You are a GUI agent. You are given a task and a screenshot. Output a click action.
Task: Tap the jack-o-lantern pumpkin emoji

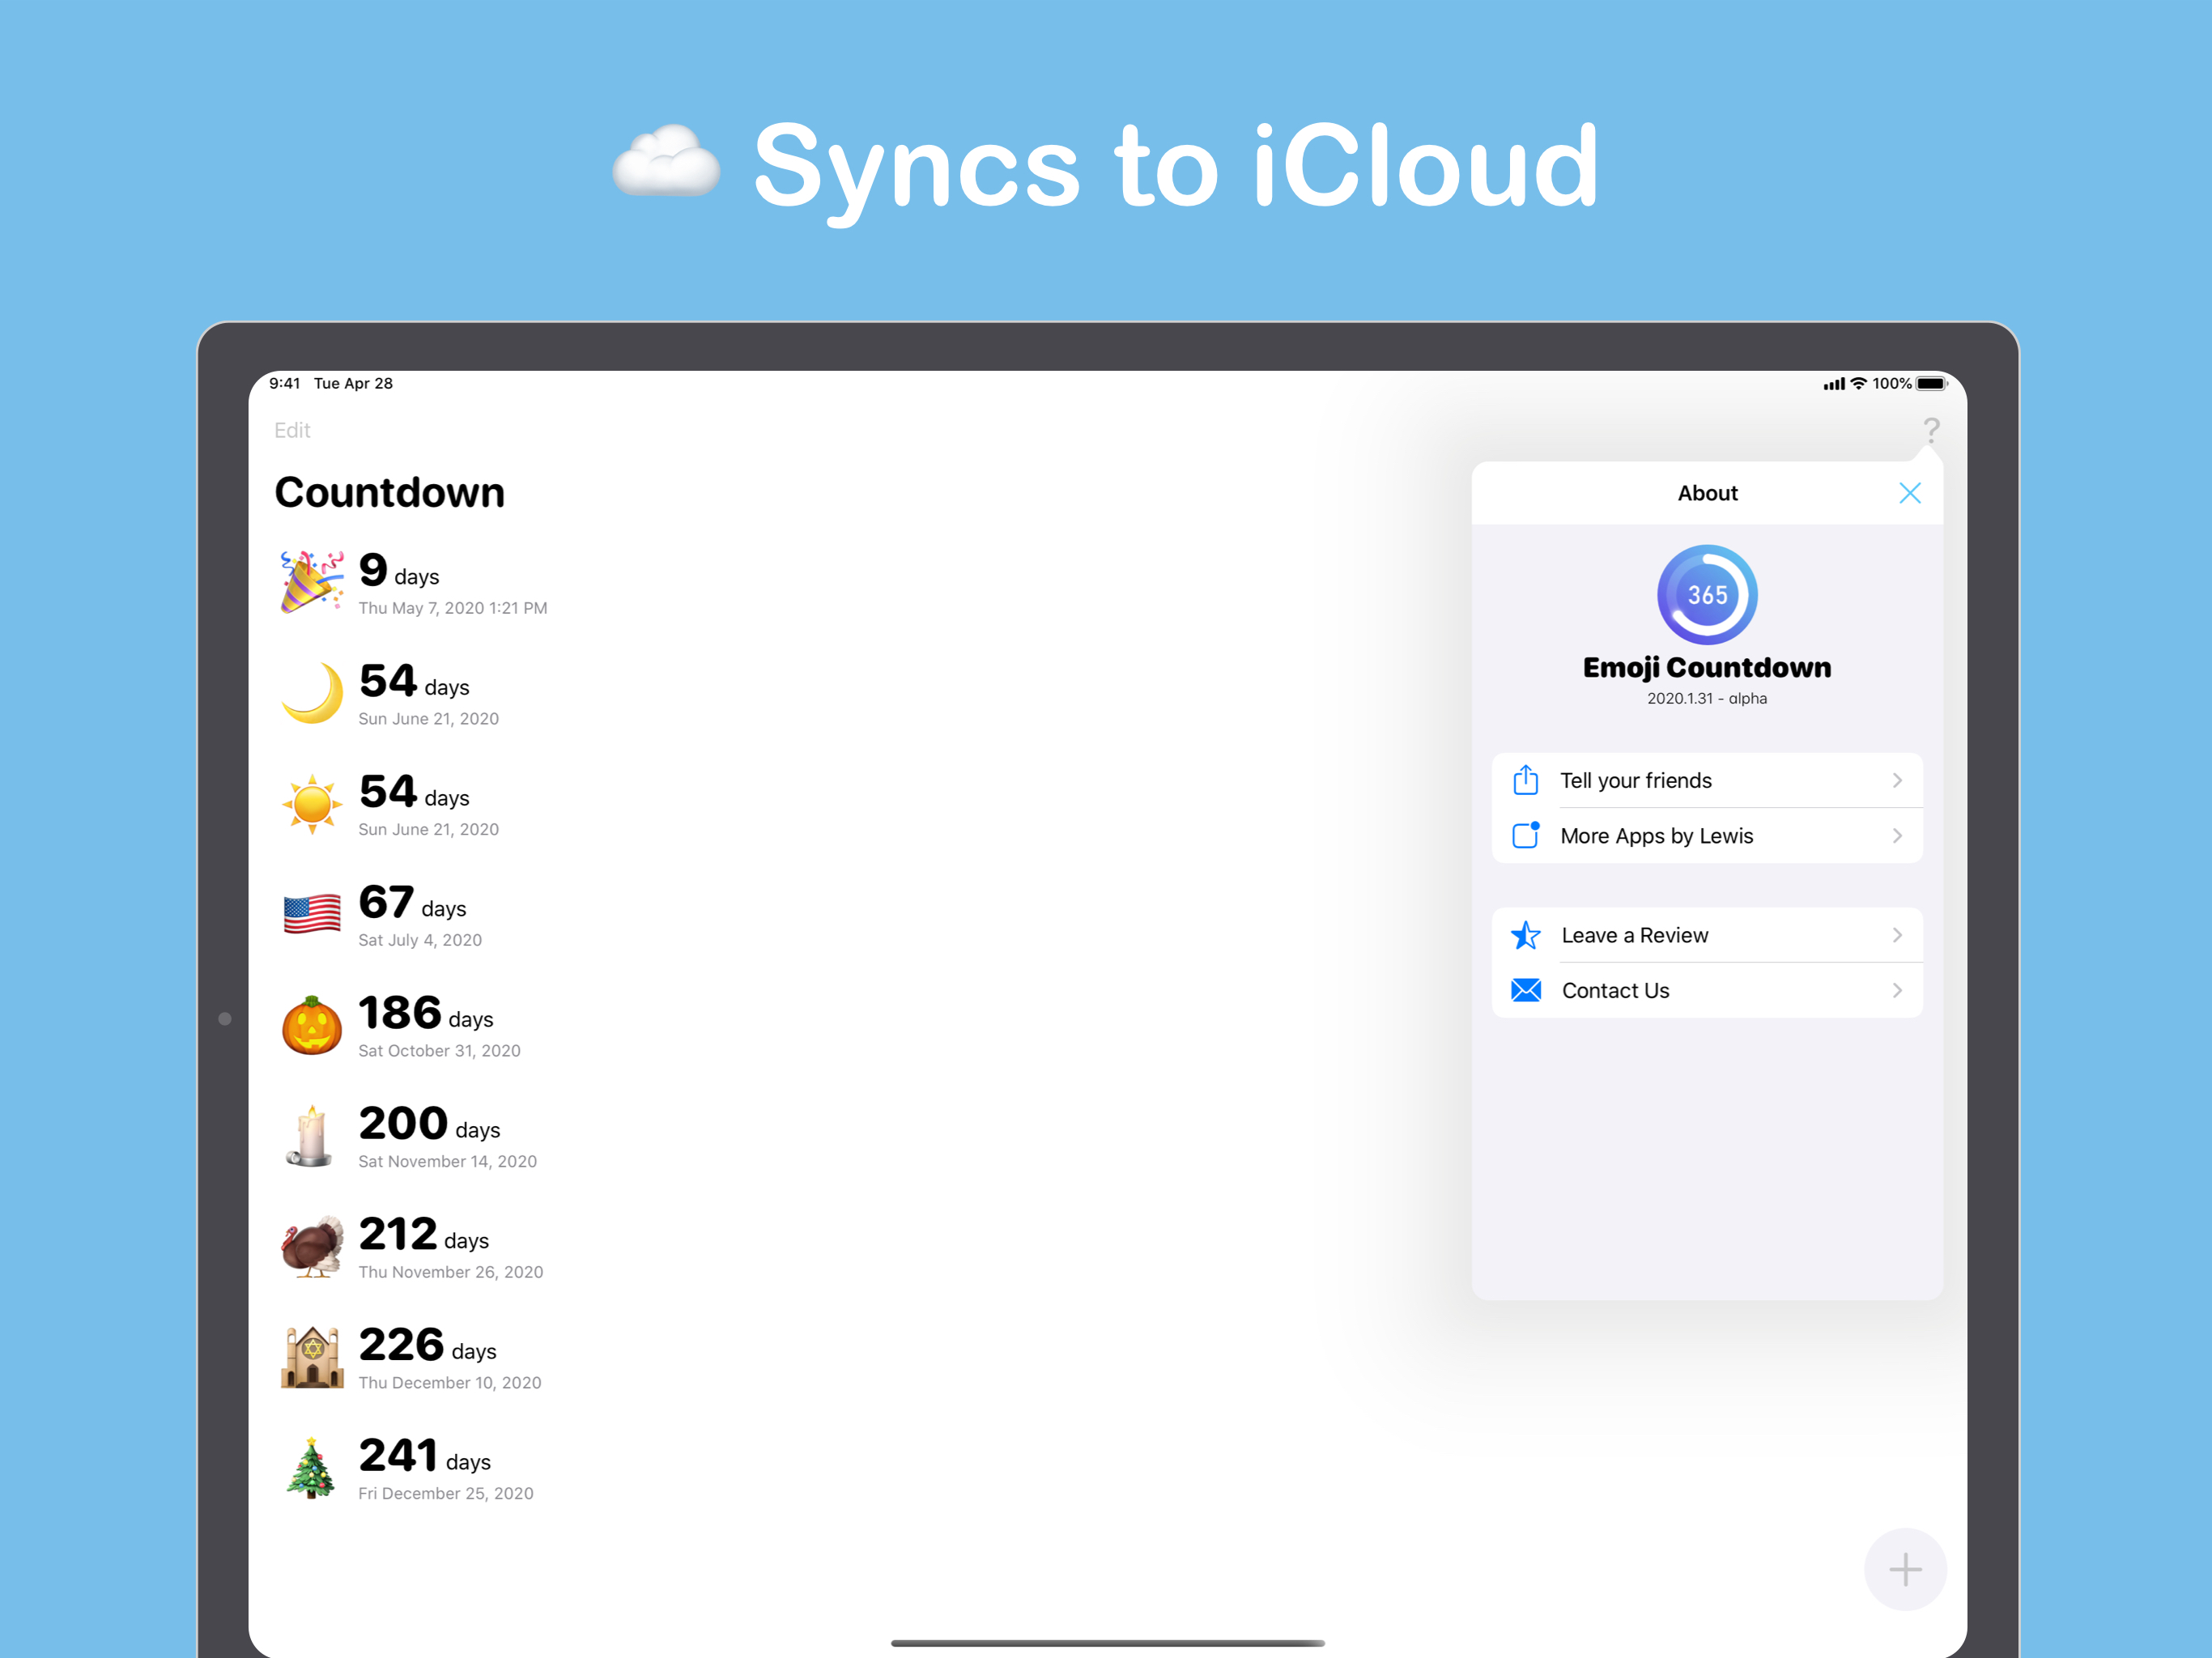[x=311, y=1025]
